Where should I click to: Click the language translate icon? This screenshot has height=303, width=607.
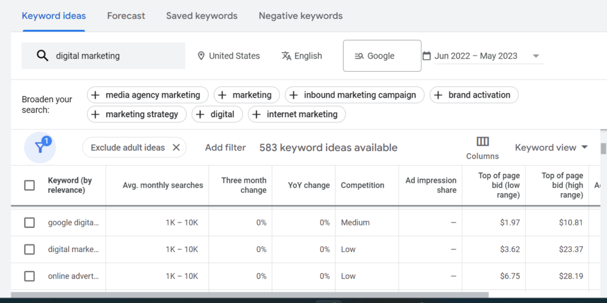(286, 56)
